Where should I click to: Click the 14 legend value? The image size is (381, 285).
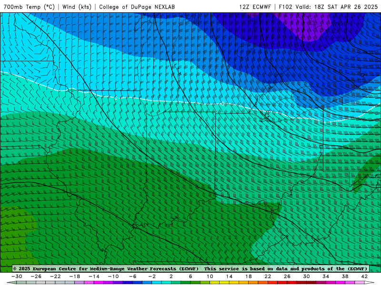coord(229,276)
